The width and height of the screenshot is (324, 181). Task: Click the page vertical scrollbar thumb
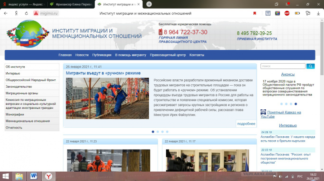coord(322,48)
